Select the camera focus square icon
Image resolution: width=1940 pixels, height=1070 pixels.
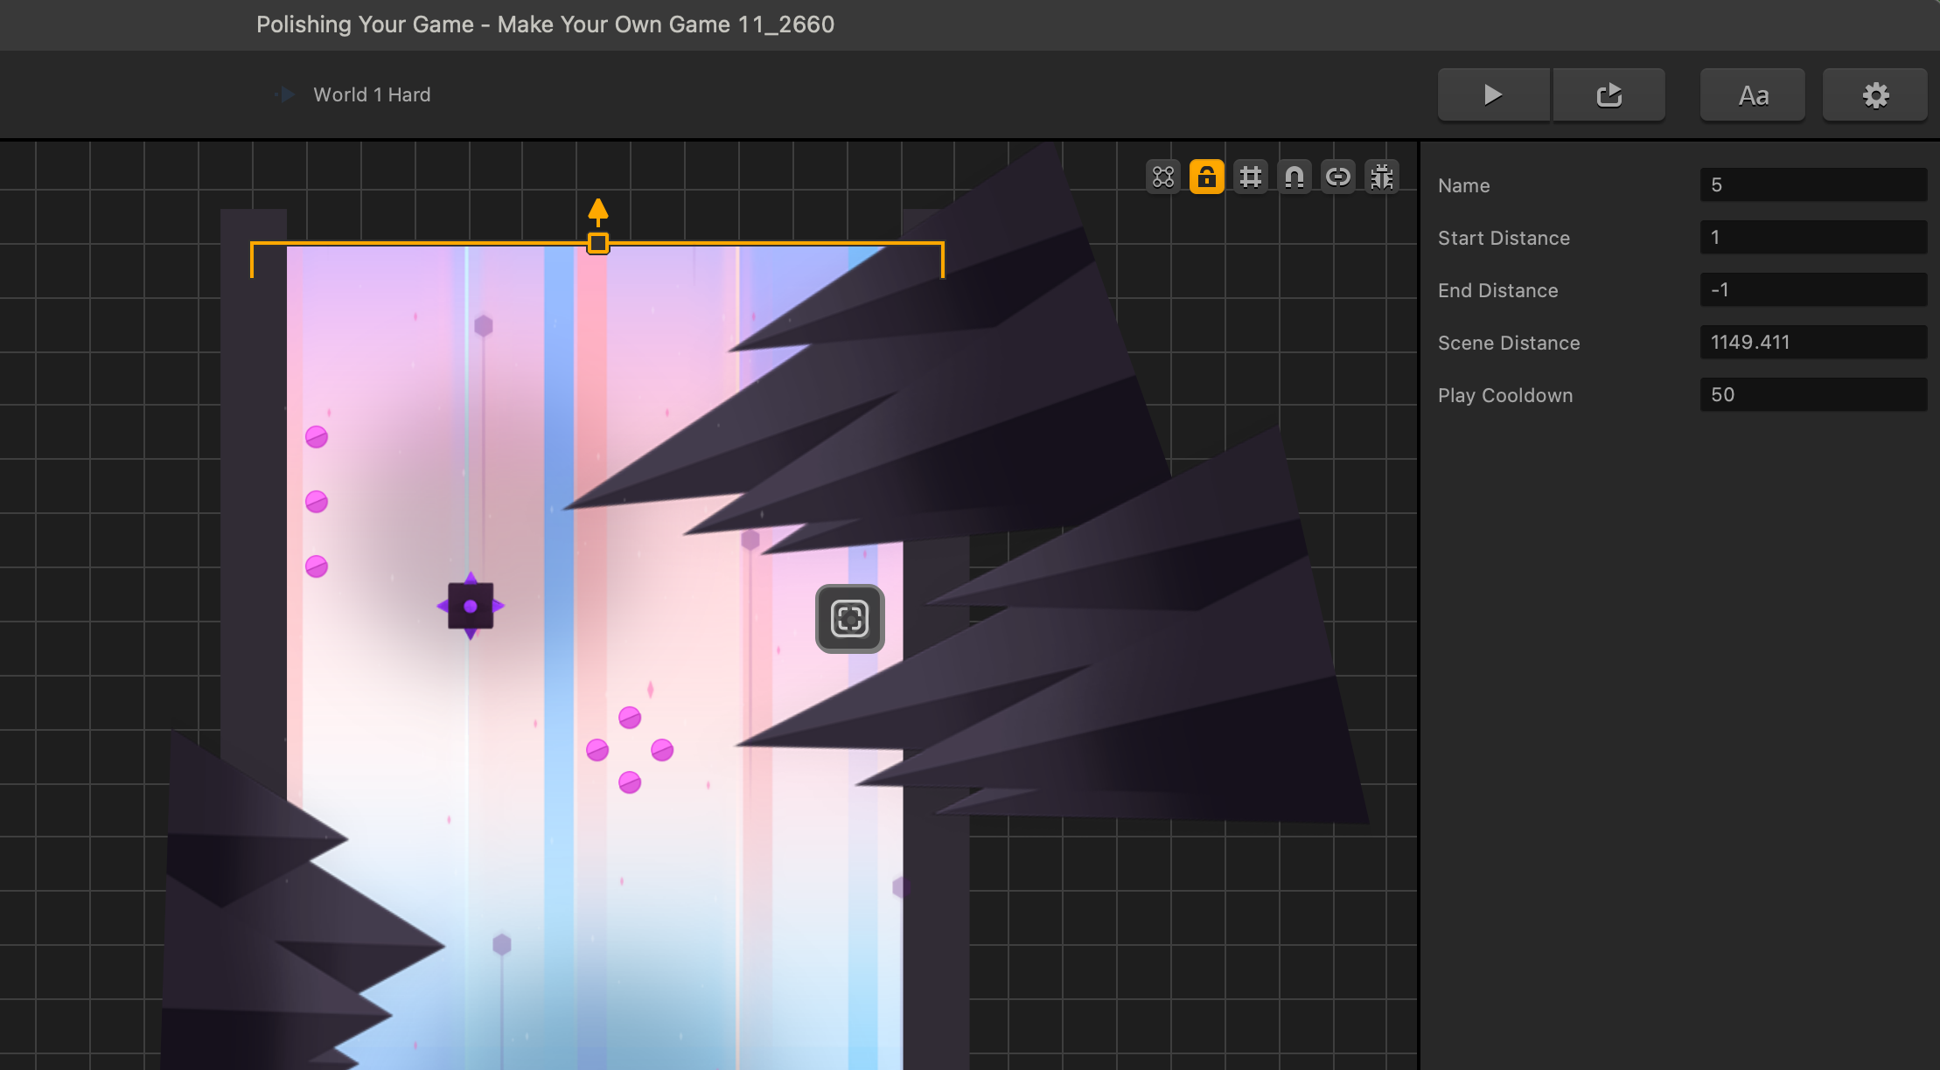[850, 619]
